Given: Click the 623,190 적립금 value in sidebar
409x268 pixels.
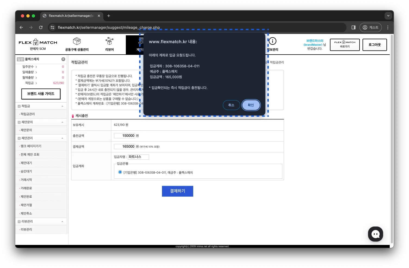Looking at the screenshot, I should click(58, 83).
